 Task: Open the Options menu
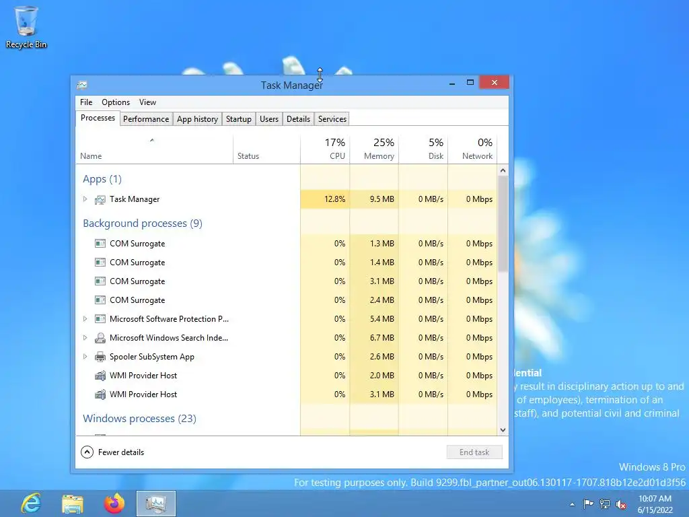pos(116,102)
